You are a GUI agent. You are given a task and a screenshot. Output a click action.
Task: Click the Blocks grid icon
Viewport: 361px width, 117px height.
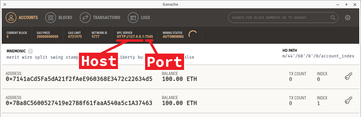coord(51,18)
